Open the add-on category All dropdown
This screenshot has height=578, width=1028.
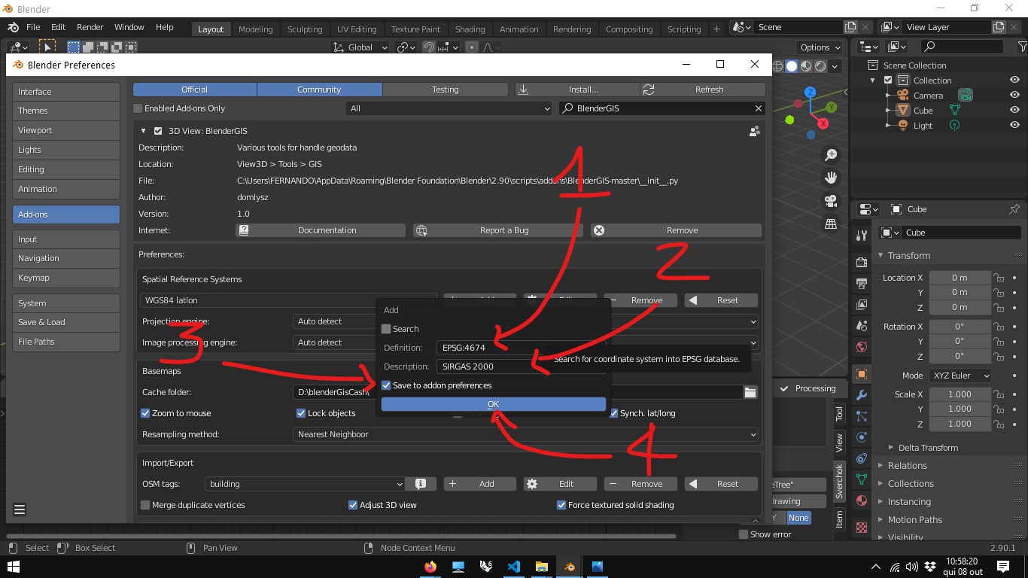pyautogui.click(x=450, y=108)
